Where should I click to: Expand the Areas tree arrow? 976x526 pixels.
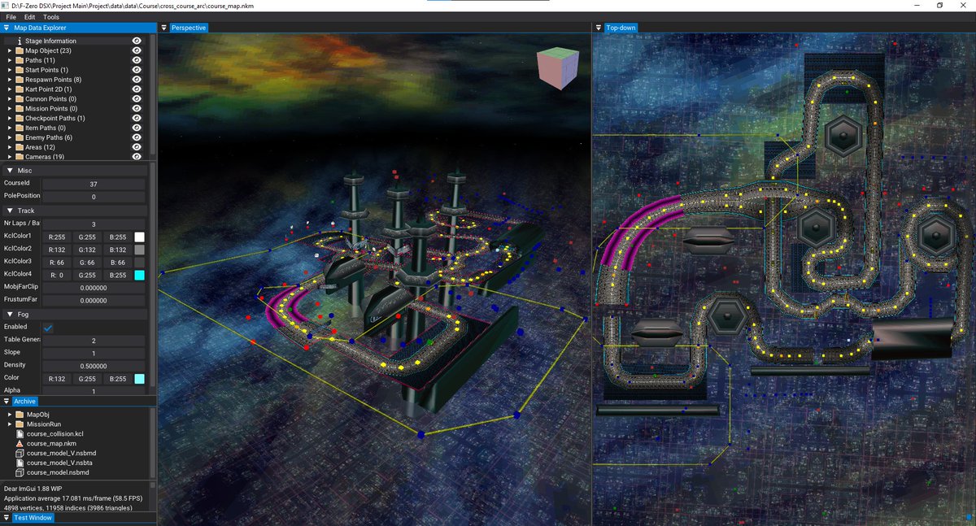10,147
